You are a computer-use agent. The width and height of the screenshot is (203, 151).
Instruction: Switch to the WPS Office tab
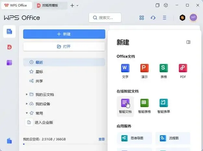click(17, 5)
